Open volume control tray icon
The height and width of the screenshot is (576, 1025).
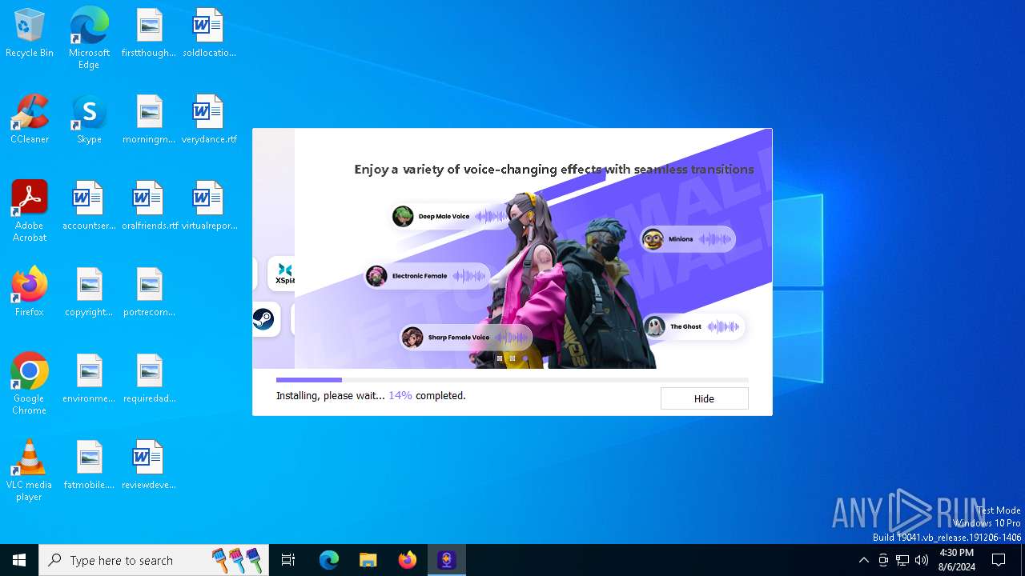922,560
